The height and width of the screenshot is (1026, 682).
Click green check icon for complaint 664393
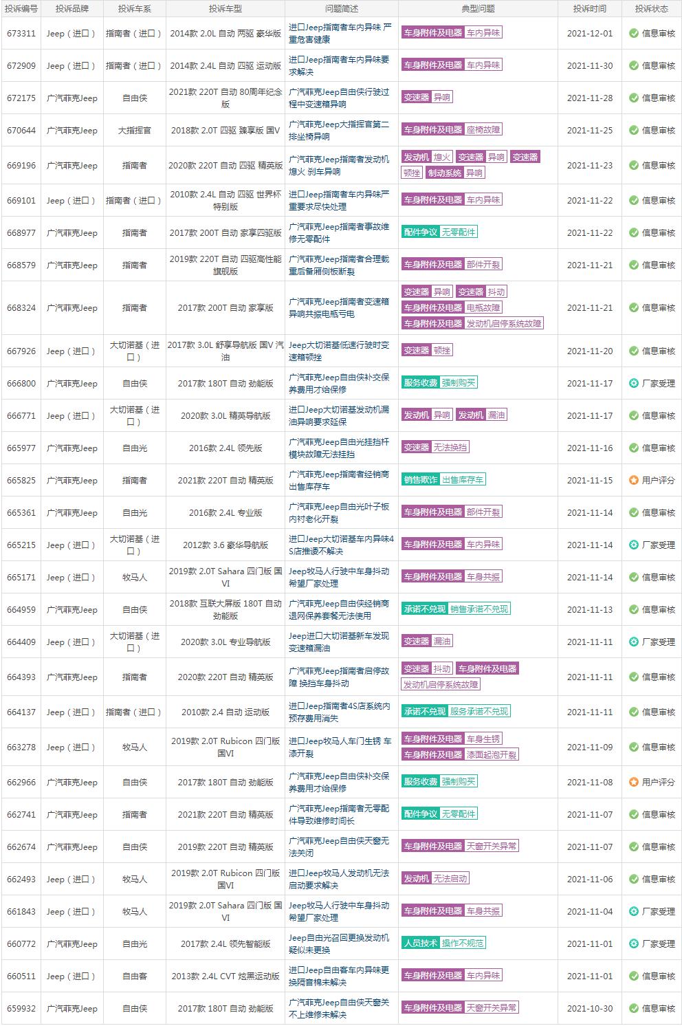[634, 677]
